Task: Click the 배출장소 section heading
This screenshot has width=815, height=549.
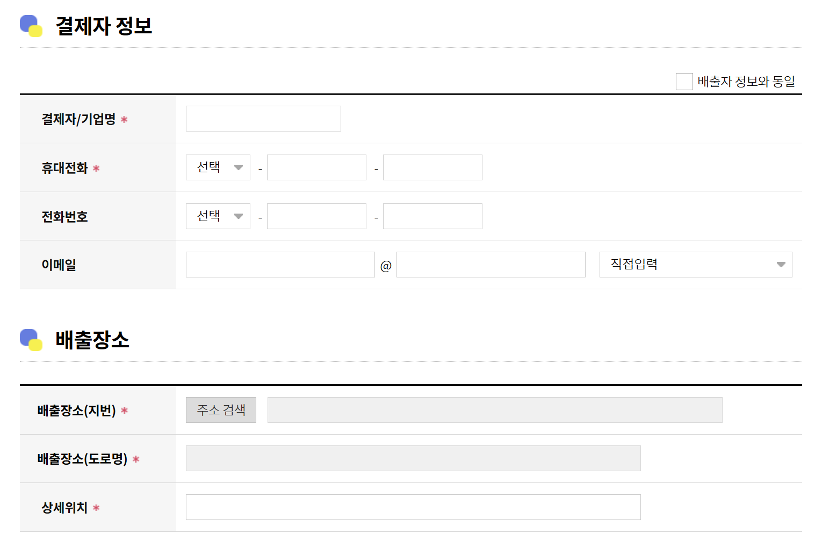Action: pyautogui.click(x=92, y=338)
